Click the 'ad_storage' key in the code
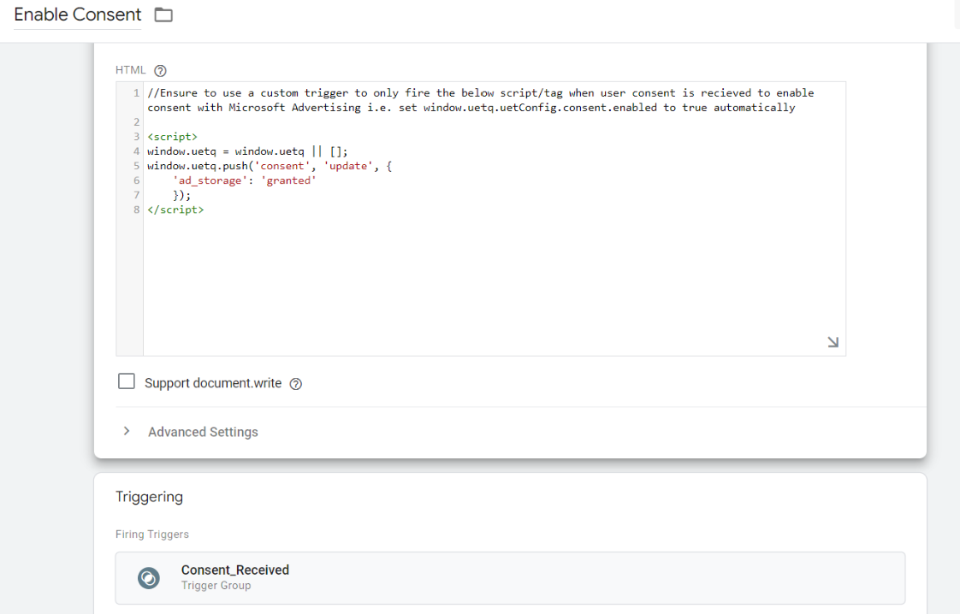 pos(210,180)
